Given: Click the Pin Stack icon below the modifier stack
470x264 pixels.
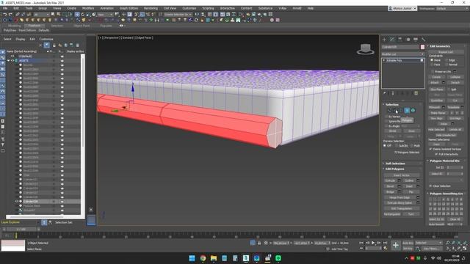Looking at the screenshot, I should (x=385, y=93).
